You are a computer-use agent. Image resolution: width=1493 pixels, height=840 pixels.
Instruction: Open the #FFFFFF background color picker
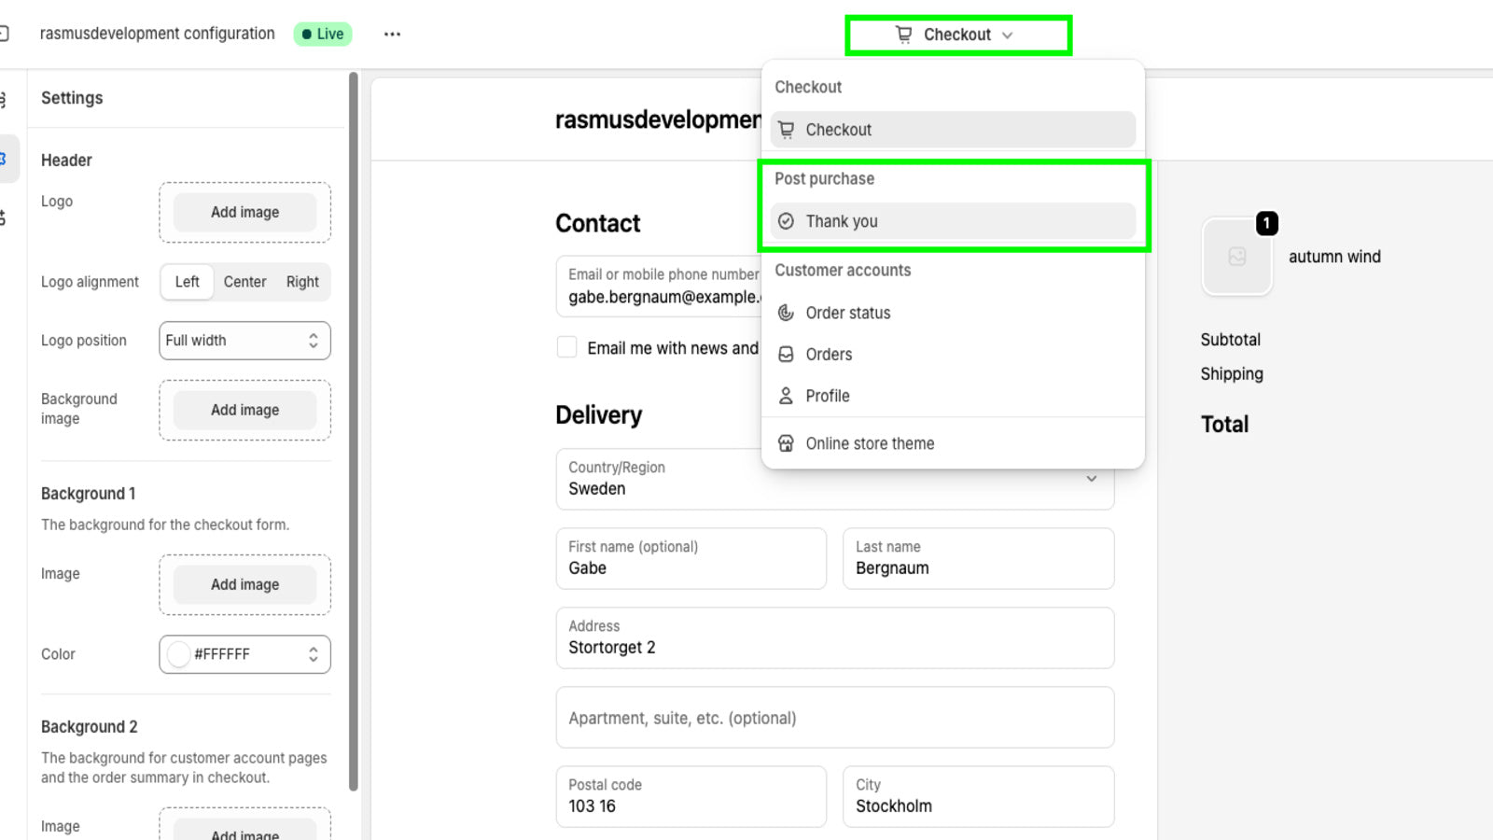(x=244, y=654)
